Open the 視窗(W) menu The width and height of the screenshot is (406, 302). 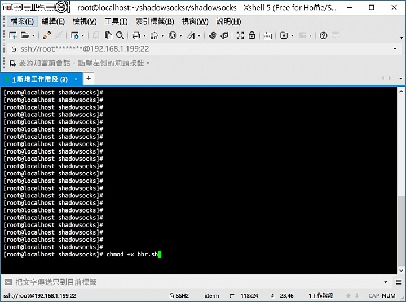(195, 21)
